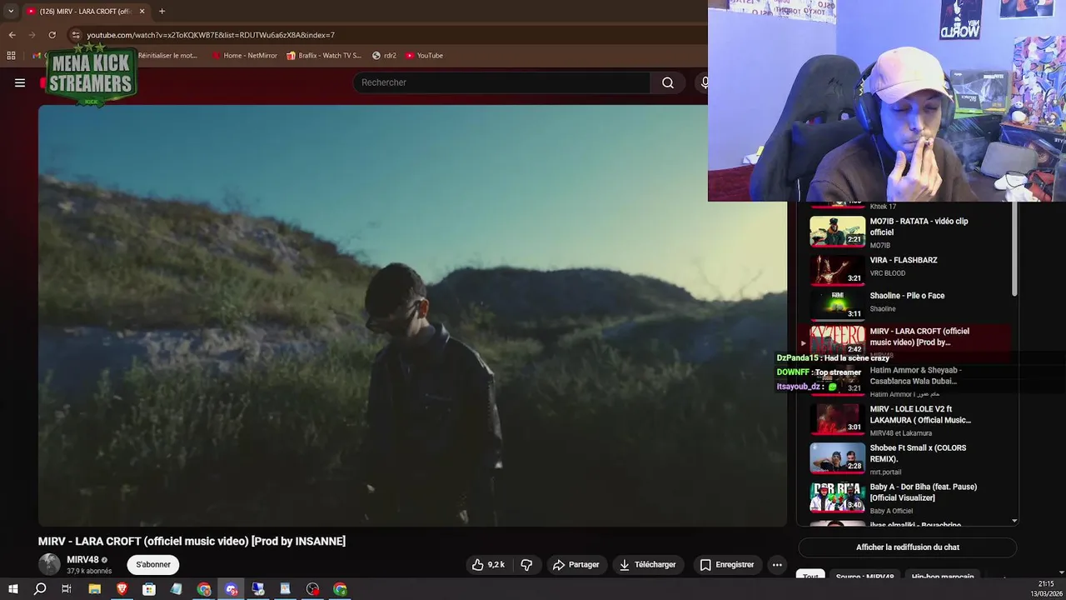1066x600 pixels.
Task: Open Brave browser from taskbar
Action: (x=122, y=589)
